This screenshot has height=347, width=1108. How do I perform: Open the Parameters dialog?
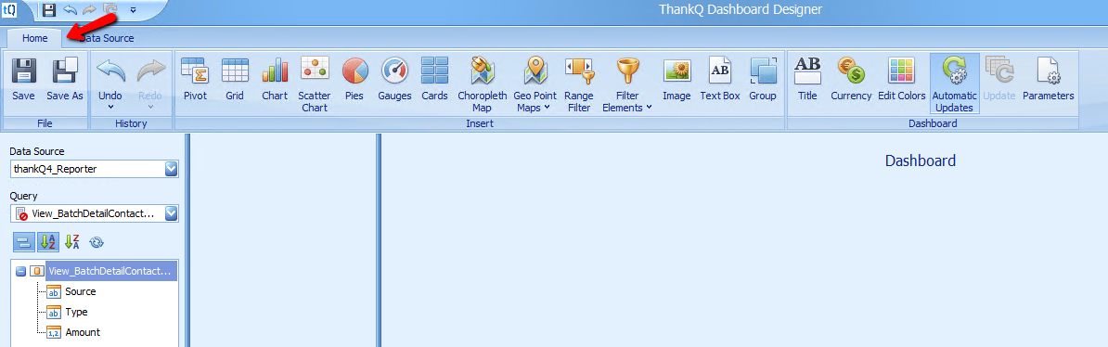pos(1048,79)
